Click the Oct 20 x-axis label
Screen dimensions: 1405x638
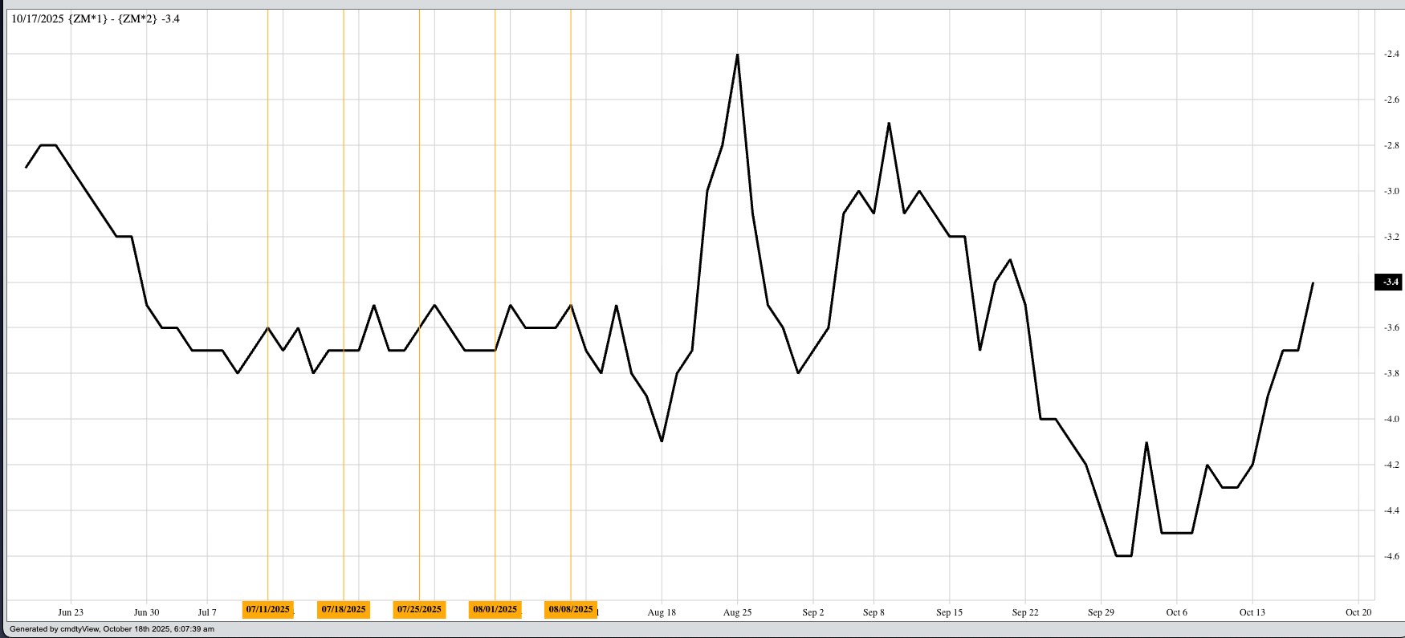(x=1358, y=612)
